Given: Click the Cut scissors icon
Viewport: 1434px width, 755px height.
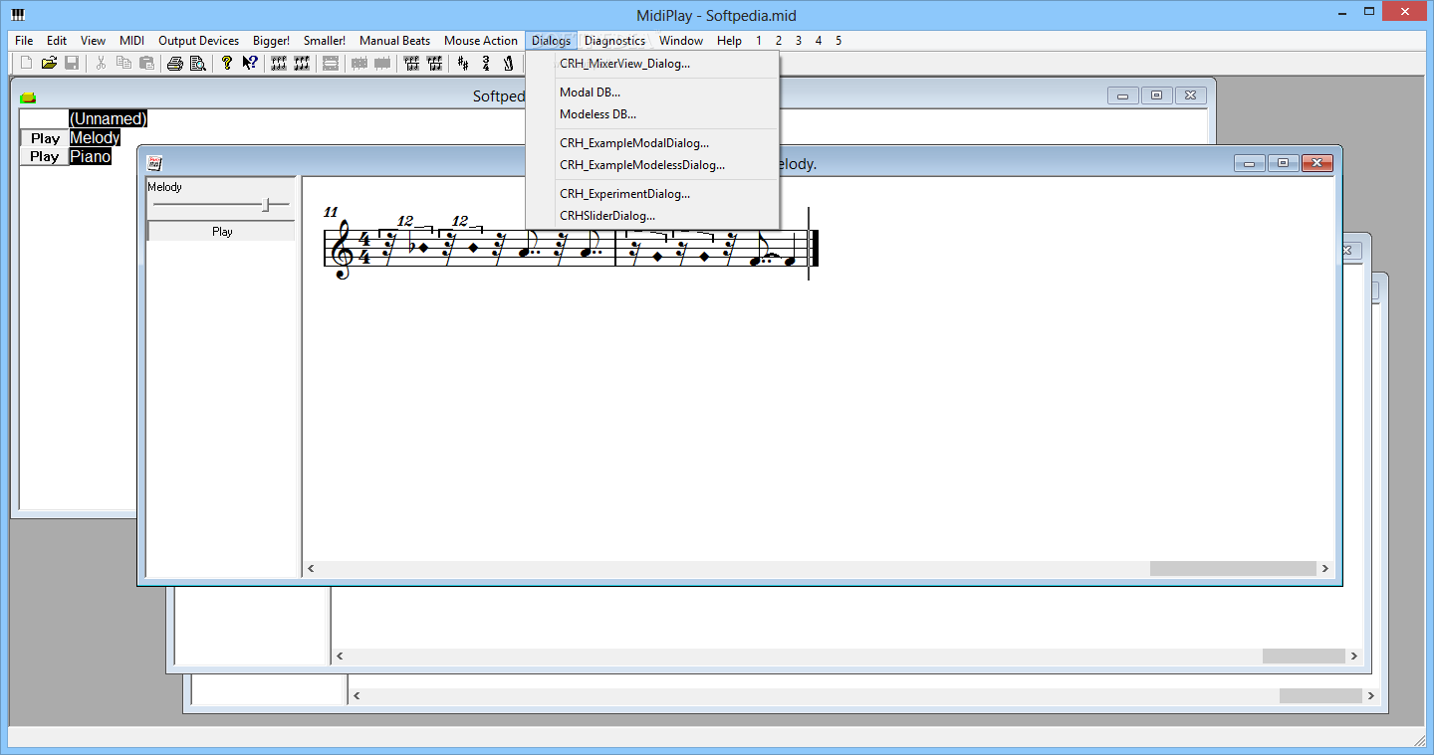Looking at the screenshot, I should click(x=101, y=63).
